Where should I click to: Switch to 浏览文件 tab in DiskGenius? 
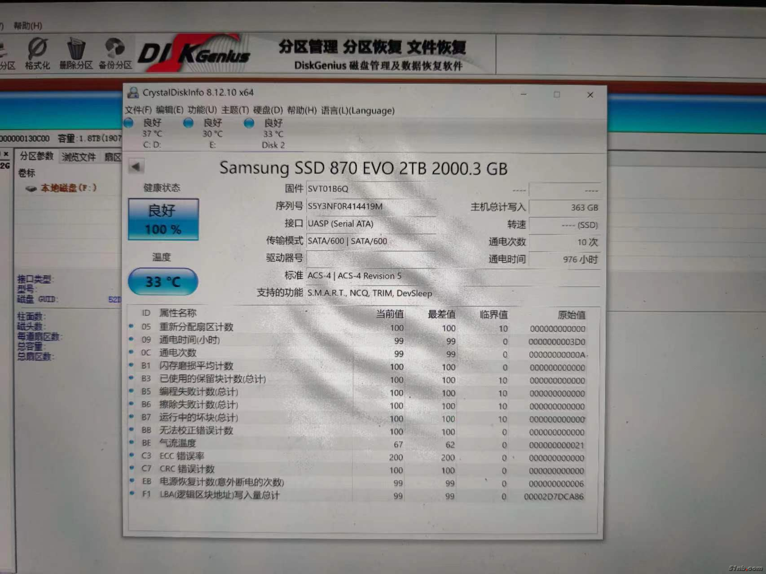tap(79, 157)
